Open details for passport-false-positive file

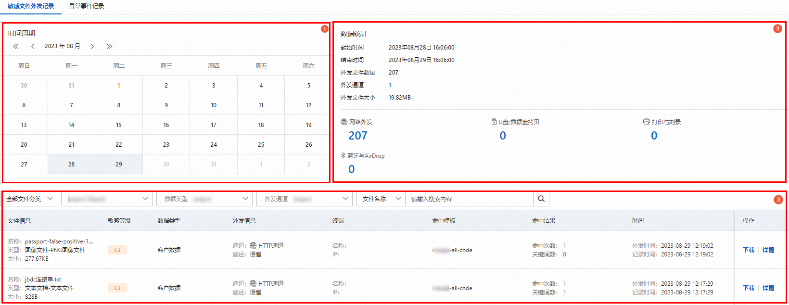(x=768, y=250)
